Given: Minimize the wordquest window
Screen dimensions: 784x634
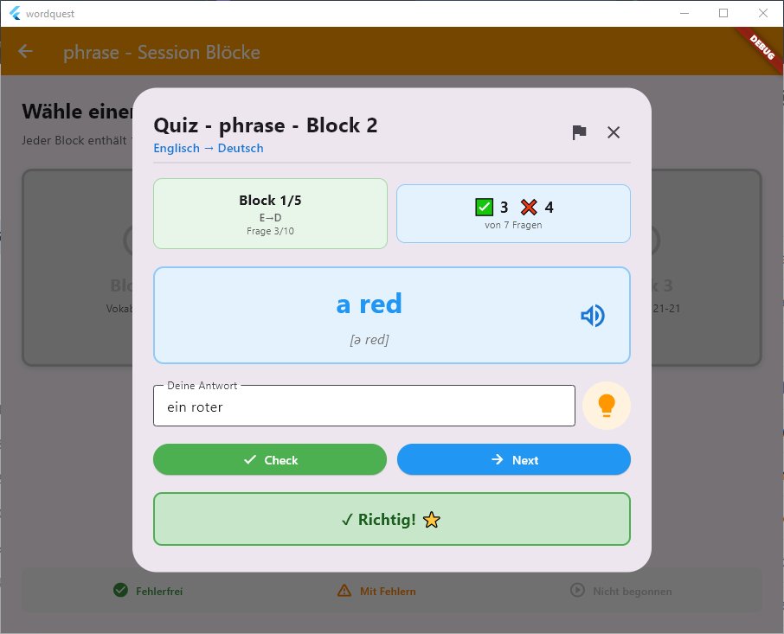Looking at the screenshot, I should click(x=684, y=14).
